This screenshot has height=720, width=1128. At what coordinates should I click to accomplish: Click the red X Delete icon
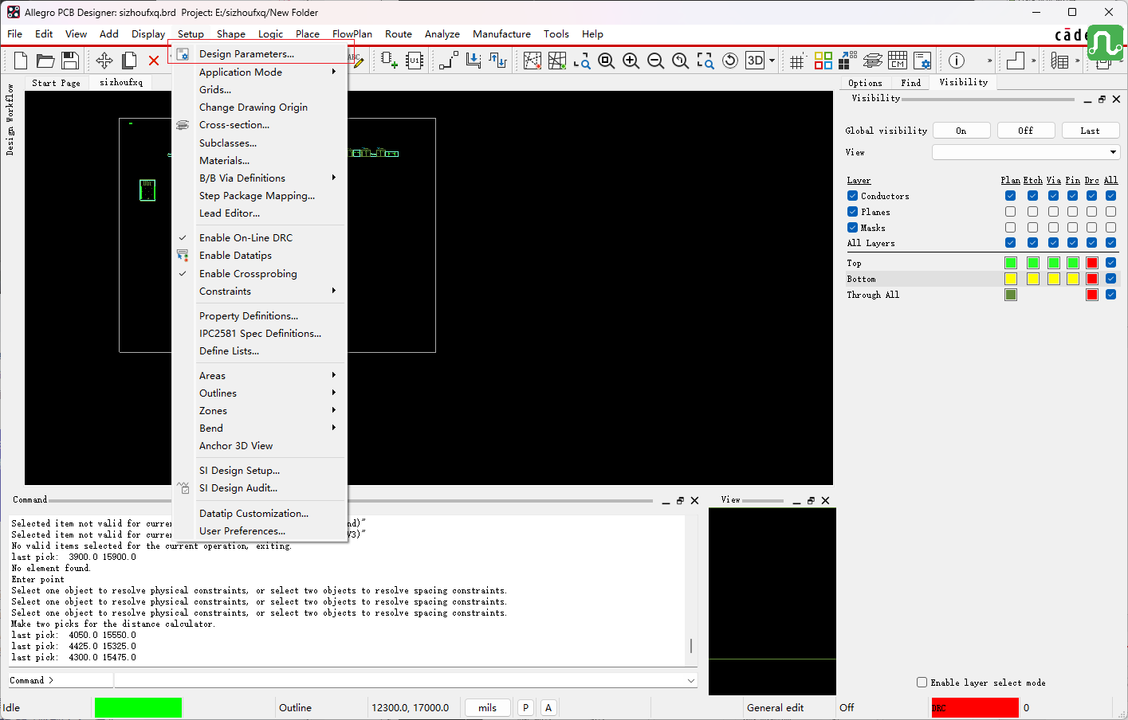point(154,61)
